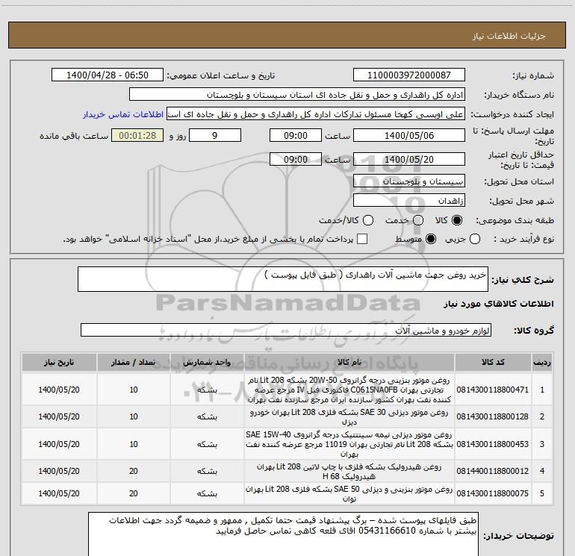This screenshot has width=575, height=556.
Task: Click the goods group field لوازم خودرو
Action: coord(286,330)
